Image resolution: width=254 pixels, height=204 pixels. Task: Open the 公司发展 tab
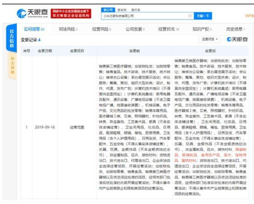(x=135, y=29)
